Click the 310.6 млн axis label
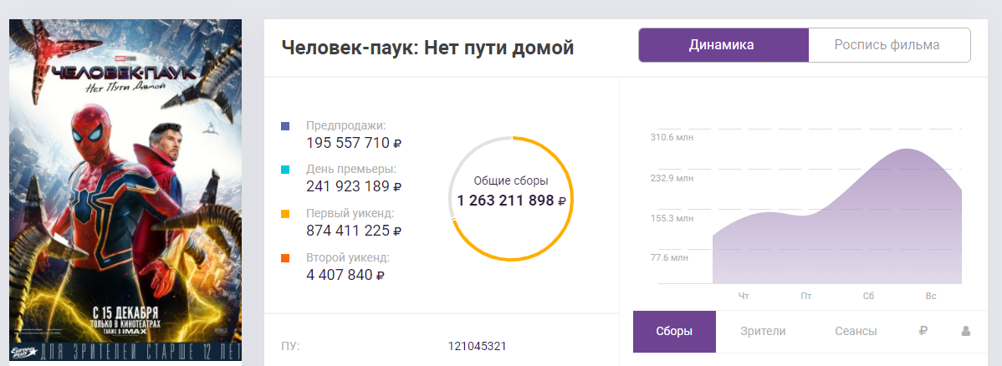 pyautogui.click(x=672, y=137)
